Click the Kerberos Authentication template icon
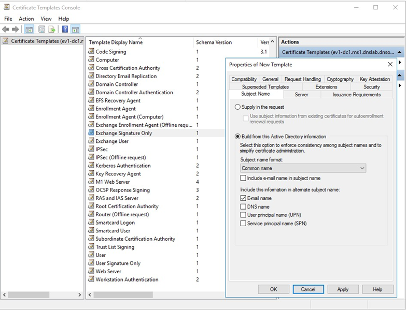 [x=91, y=165]
